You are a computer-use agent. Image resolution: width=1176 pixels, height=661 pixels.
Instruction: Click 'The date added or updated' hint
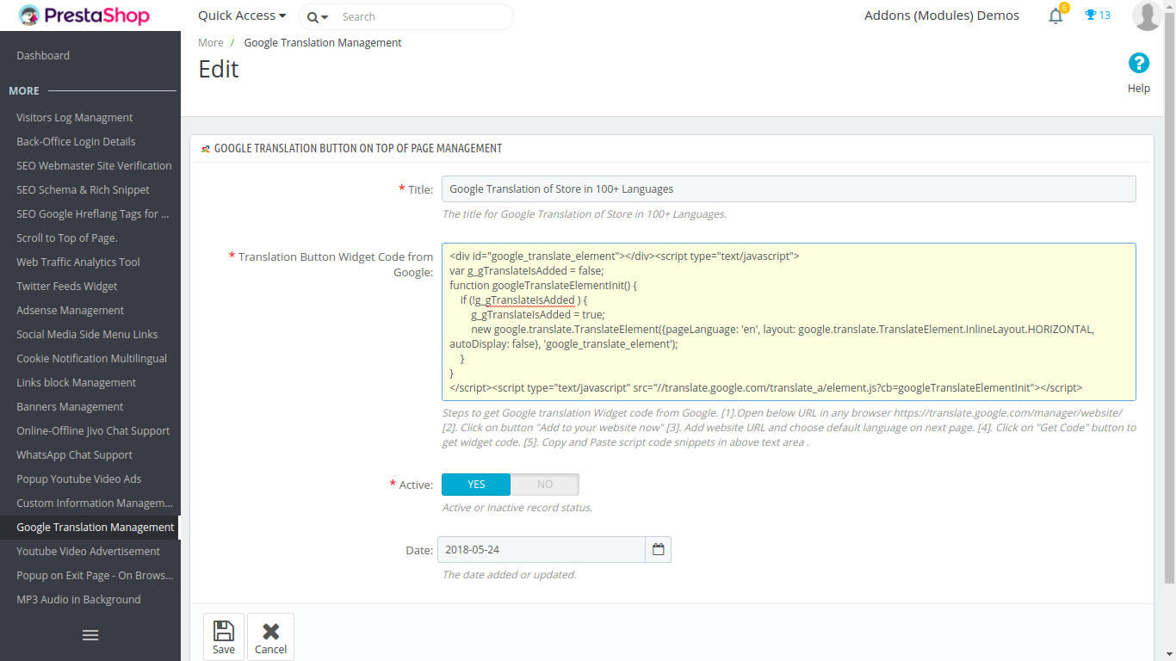coord(509,575)
